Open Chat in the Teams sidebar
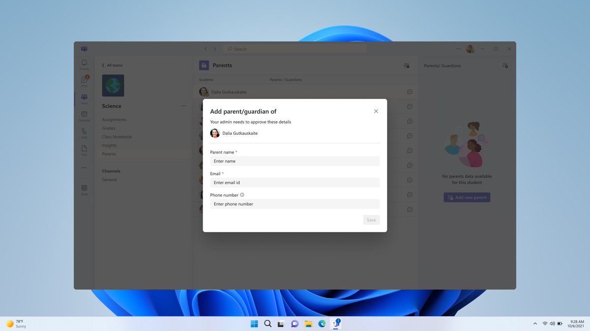Image resolution: width=590 pixels, height=331 pixels. [84, 81]
